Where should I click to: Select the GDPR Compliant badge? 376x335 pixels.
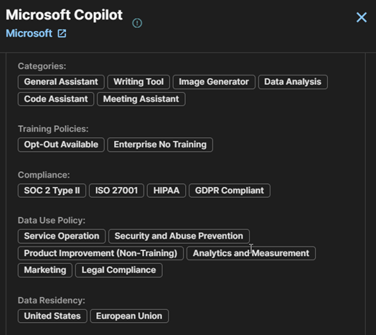[x=230, y=191]
